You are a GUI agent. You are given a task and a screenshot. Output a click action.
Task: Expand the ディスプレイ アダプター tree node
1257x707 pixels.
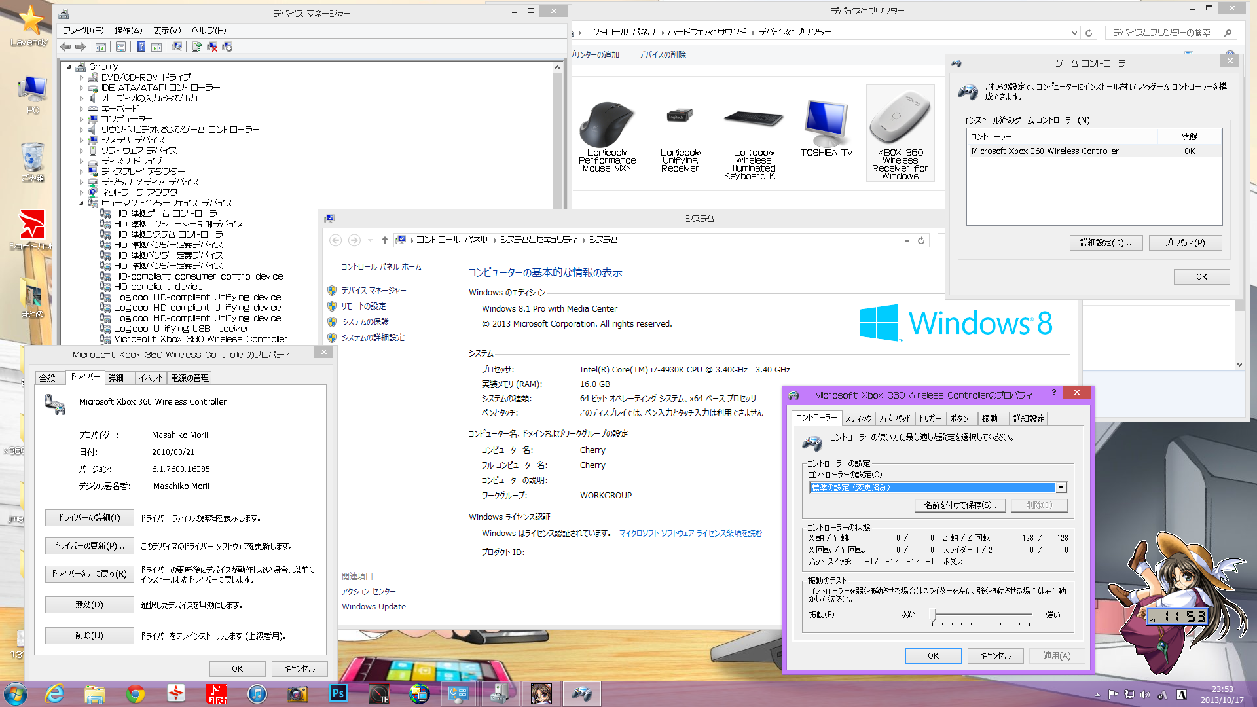point(82,172)
